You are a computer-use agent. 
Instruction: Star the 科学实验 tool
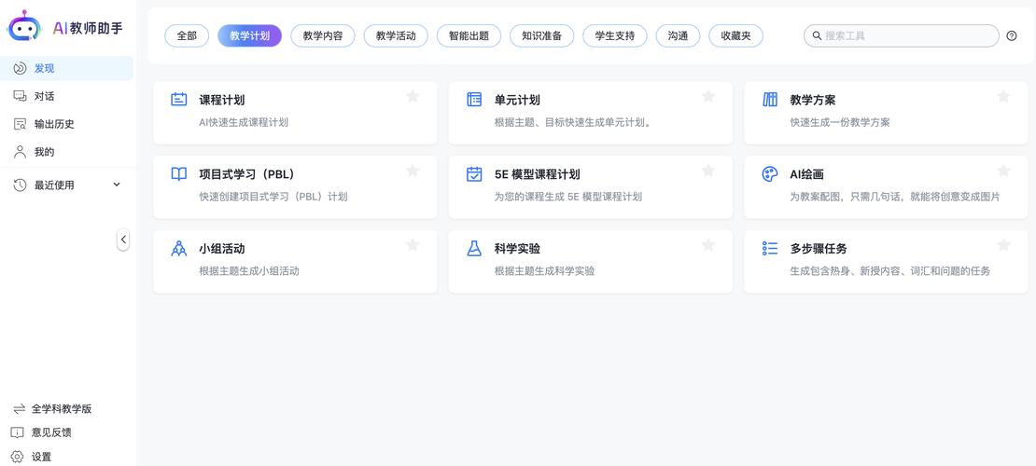pos(708,245)
